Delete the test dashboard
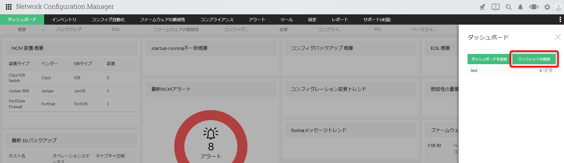Image resolution: width=564 pixels, height=163 pixels. 551,70
